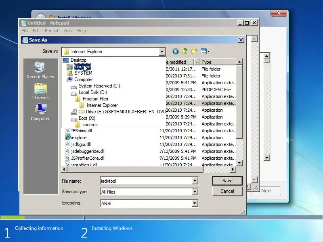Image resolution: width=323 pixels, height=242 pixels.
Task: Select the IEShims.dll file icon
Action: (x=67, y=130)
